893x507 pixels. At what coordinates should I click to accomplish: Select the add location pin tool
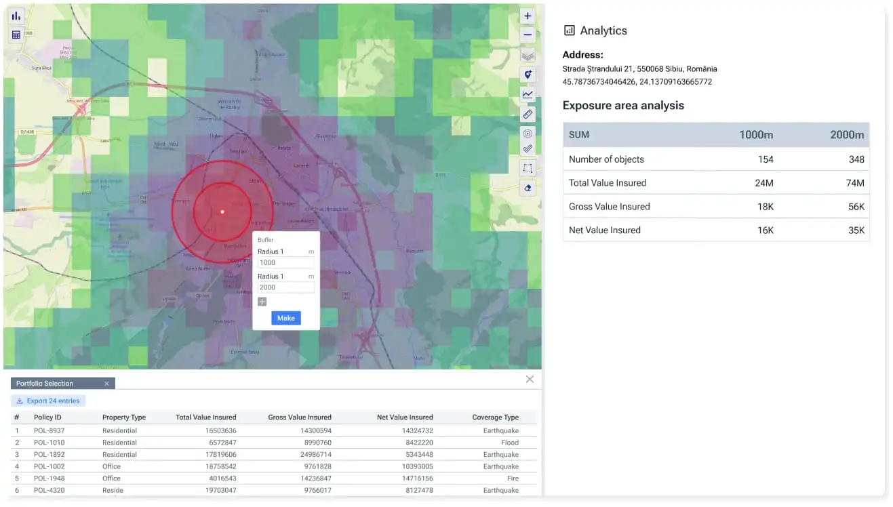pos(528,75)
